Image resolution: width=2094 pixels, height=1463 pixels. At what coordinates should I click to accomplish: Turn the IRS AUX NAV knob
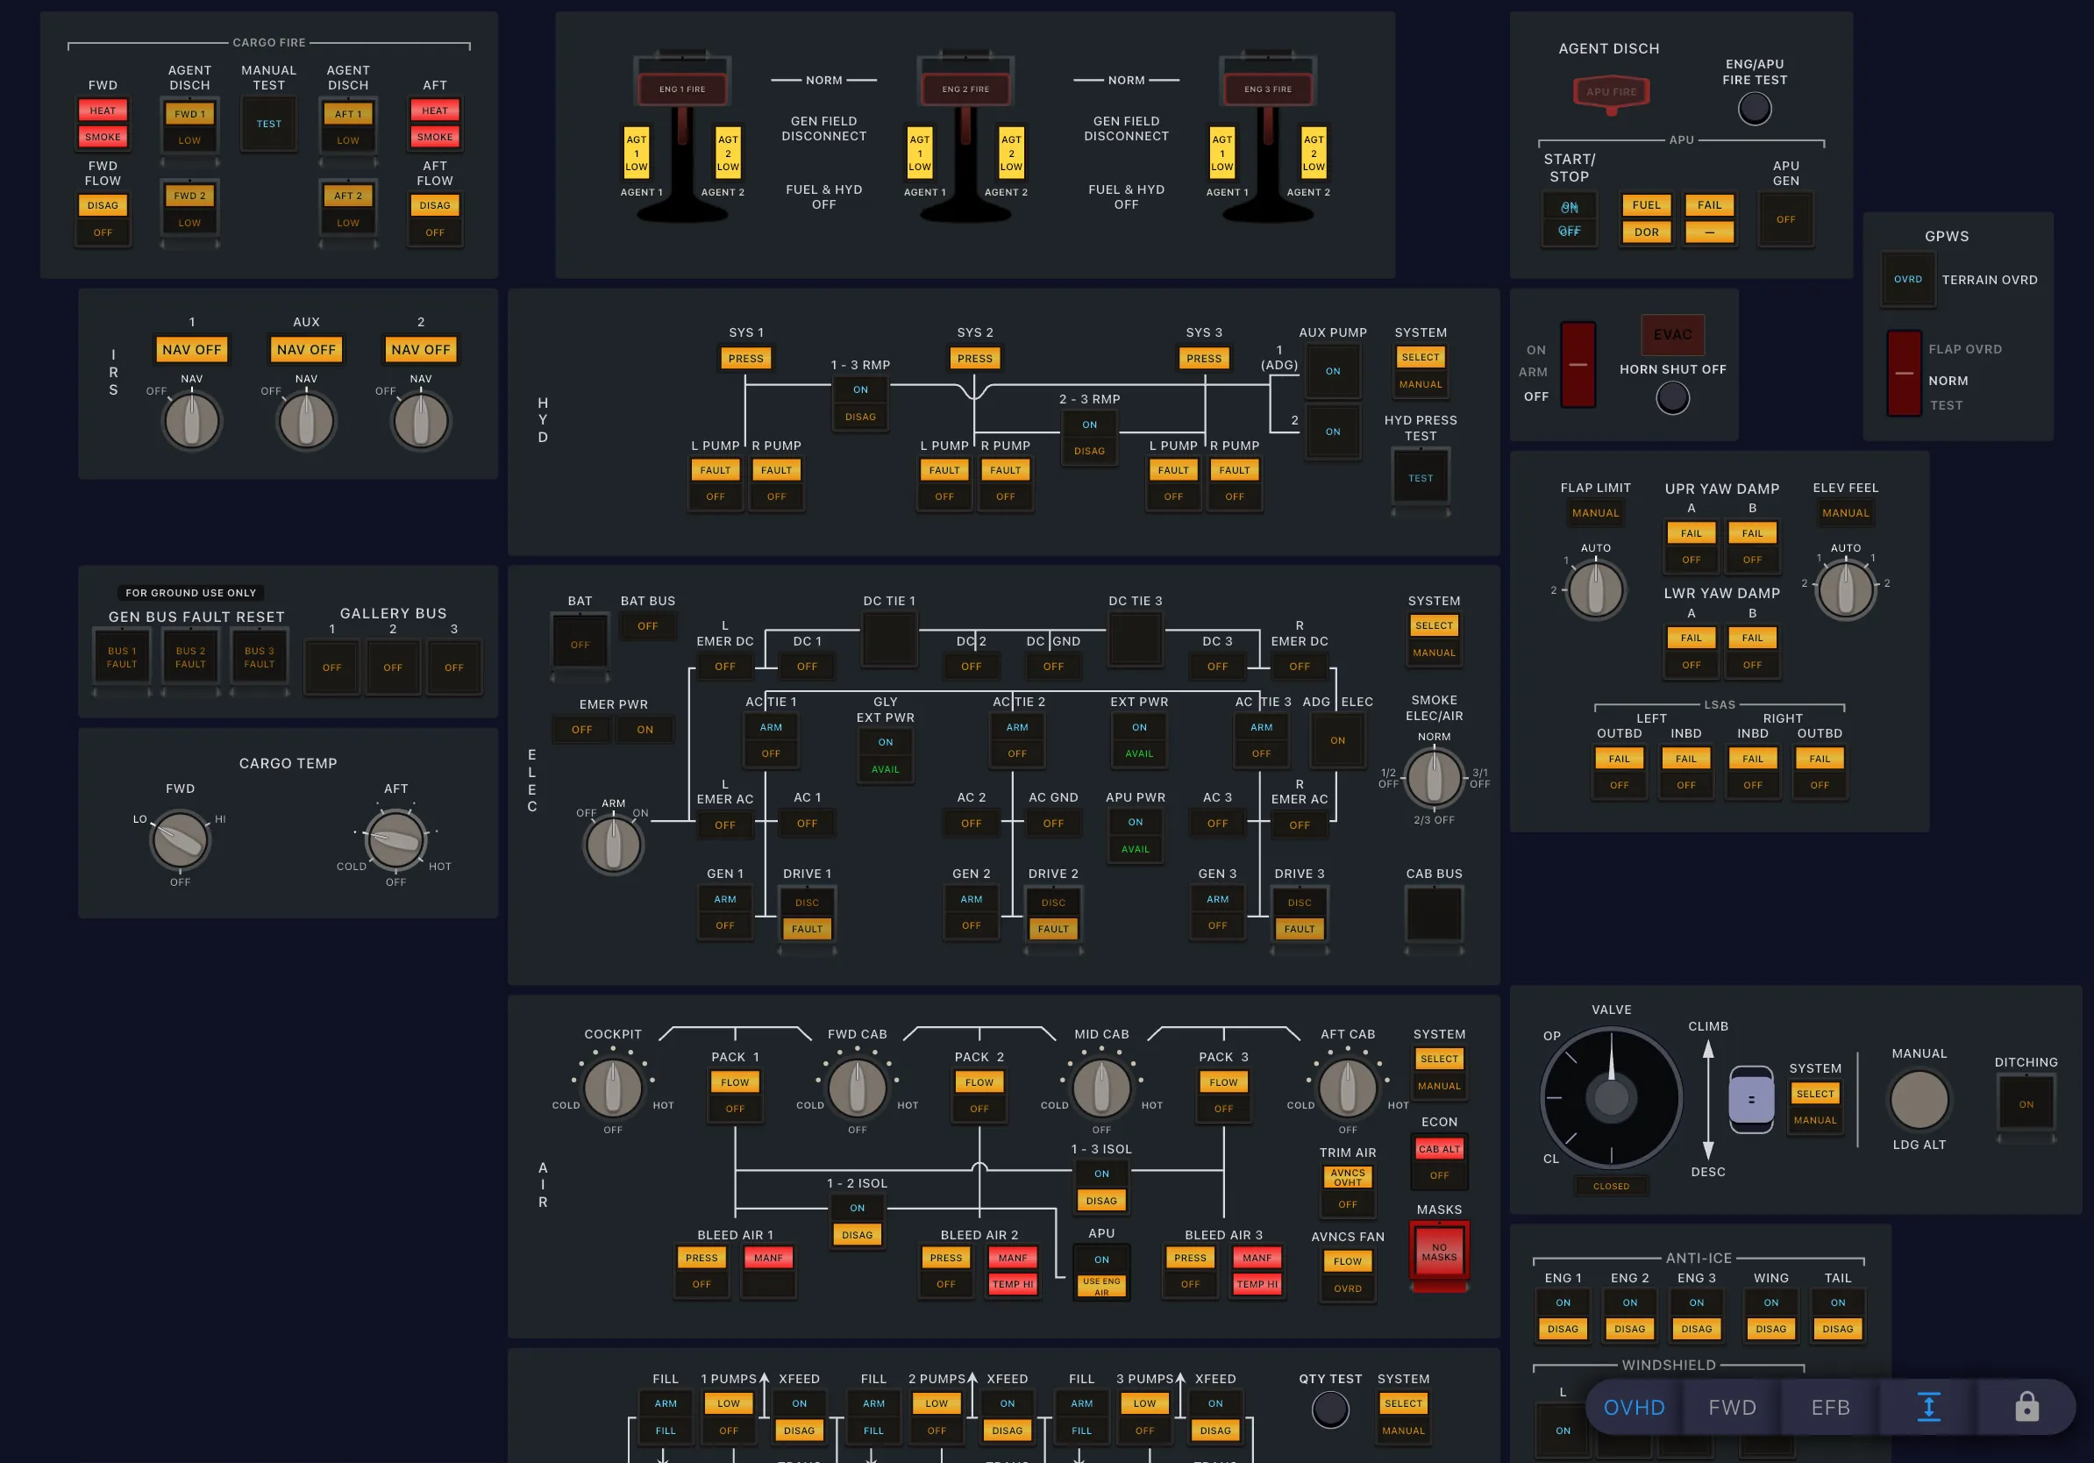click(306, 420)
